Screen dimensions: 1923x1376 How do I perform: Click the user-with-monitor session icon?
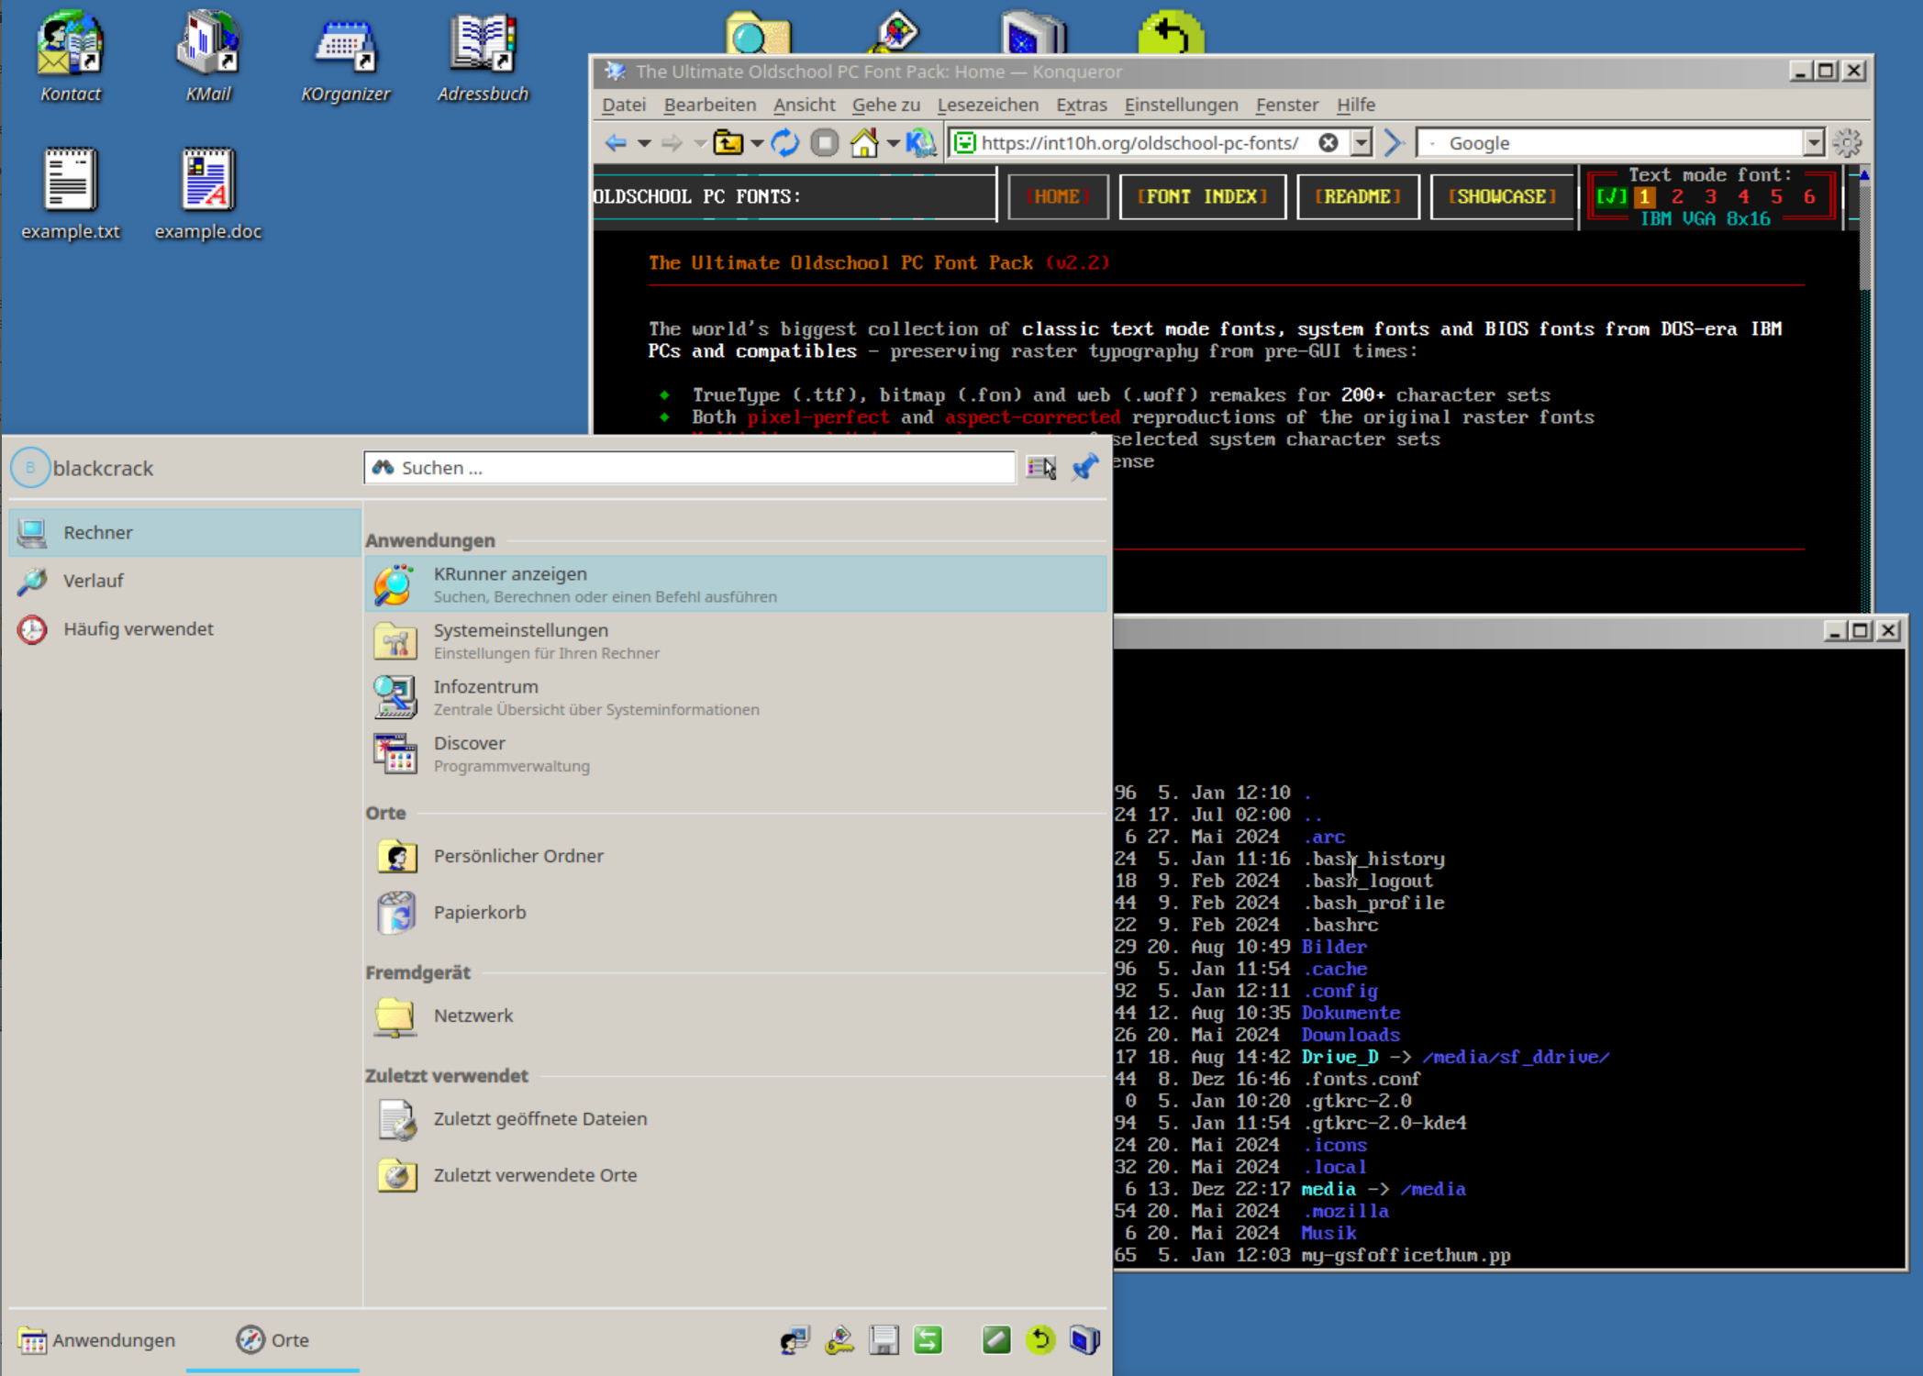pos(795,1340)
